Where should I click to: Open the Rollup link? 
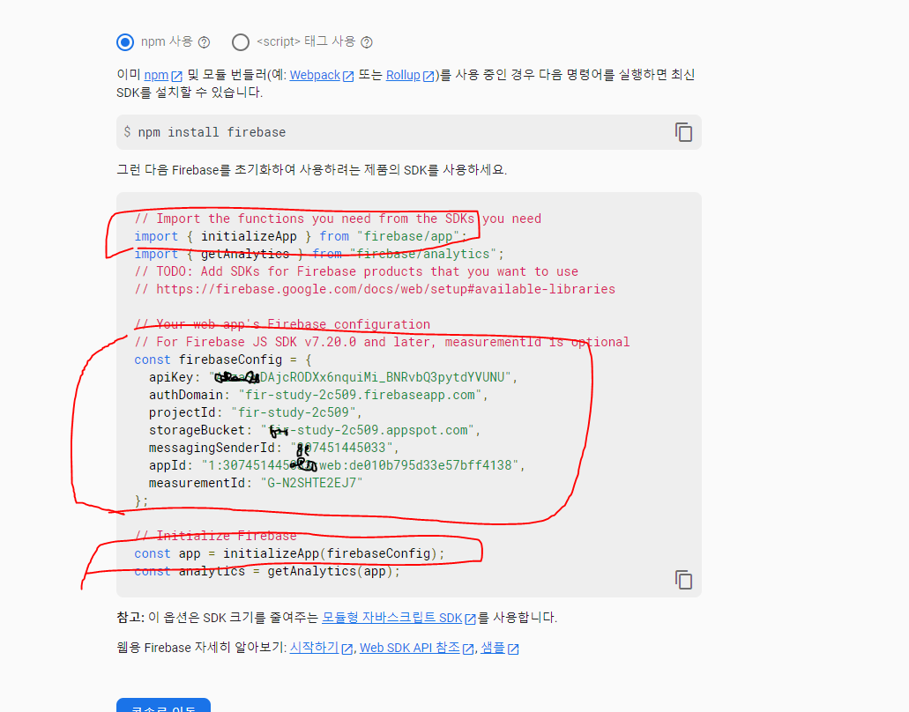coord(403,75)
